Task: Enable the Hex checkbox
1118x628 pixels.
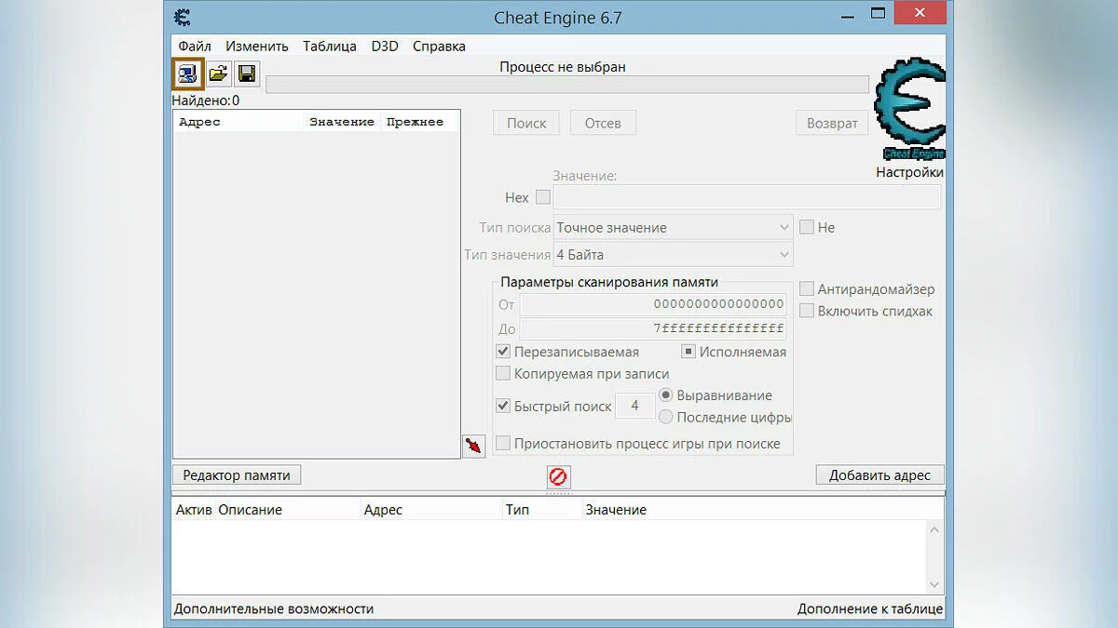Action: click(543, 197)
